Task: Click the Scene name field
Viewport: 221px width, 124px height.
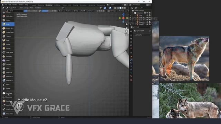Action: tap(116, 5)
